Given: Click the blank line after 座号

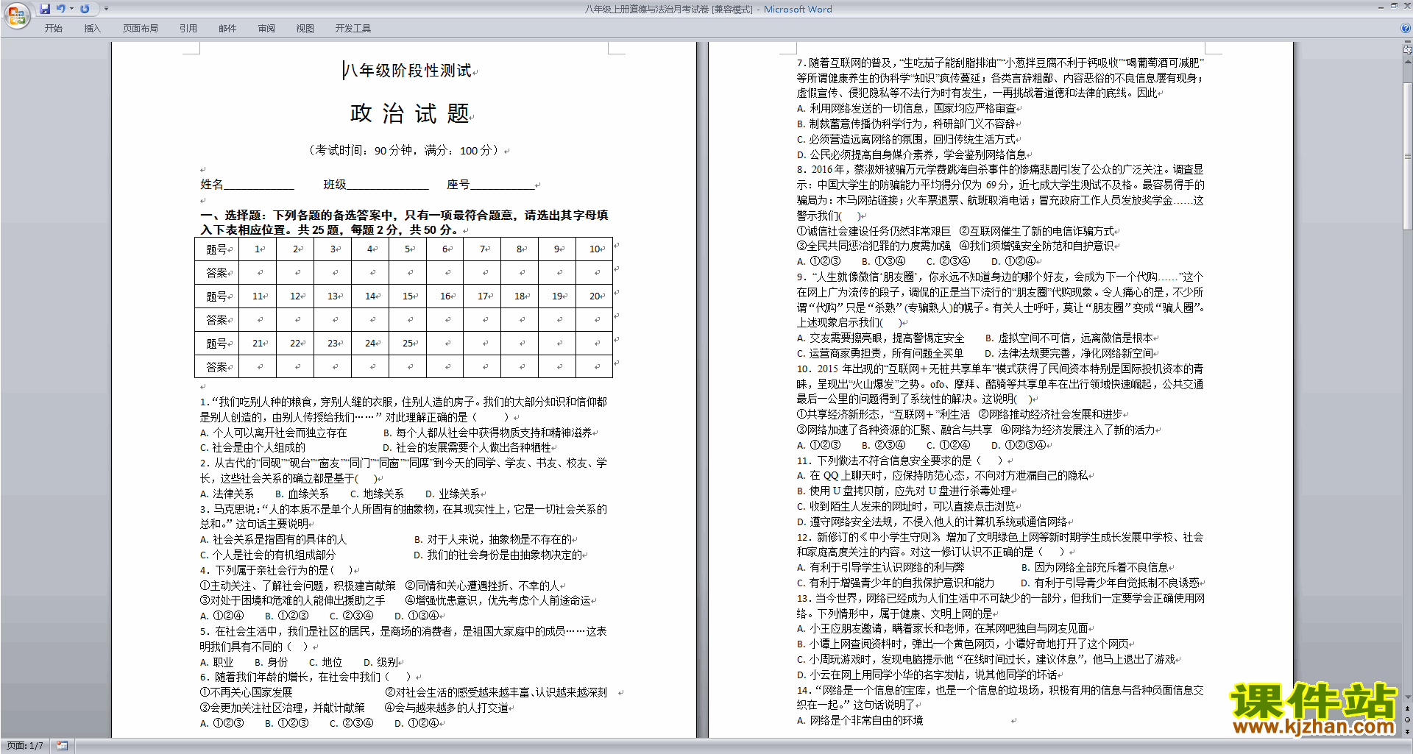Looking at the screenshot, I should click(x=503, y=185).
